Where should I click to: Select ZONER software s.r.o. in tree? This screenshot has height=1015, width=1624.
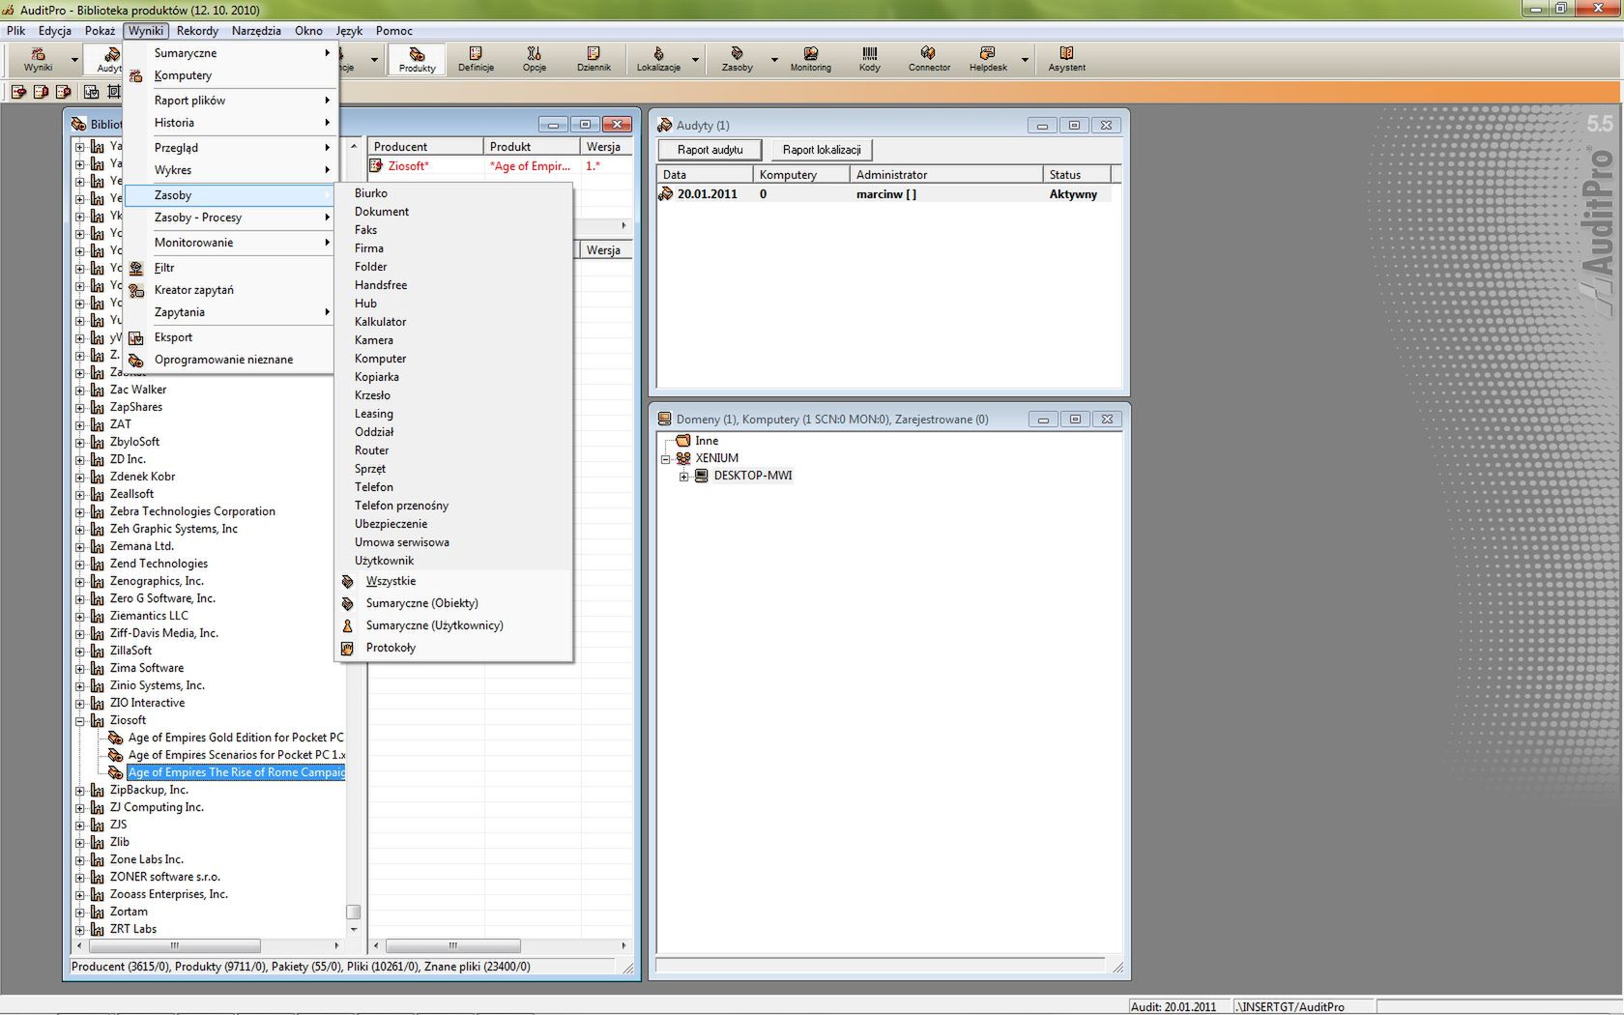[164, 877]
